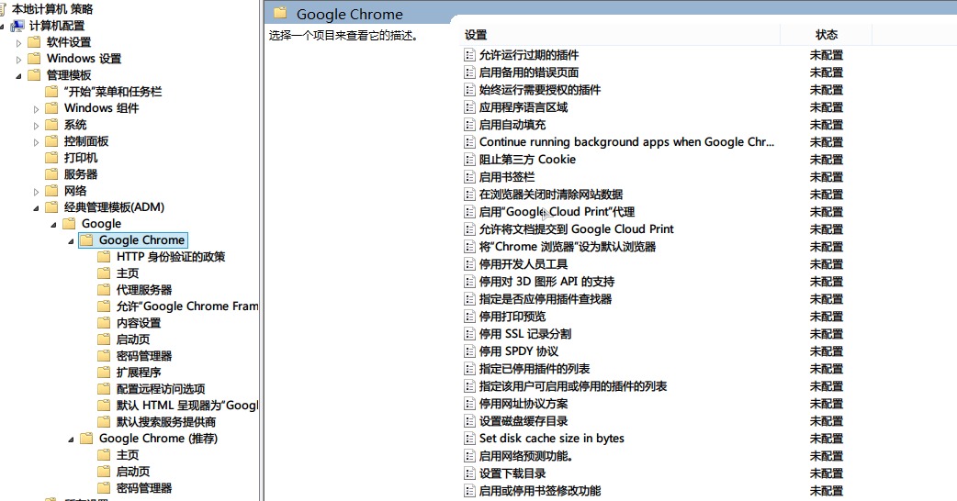Click the policy icon beside 阻止第三方 Cookie
957x501 pixels.
click(469, 160)
